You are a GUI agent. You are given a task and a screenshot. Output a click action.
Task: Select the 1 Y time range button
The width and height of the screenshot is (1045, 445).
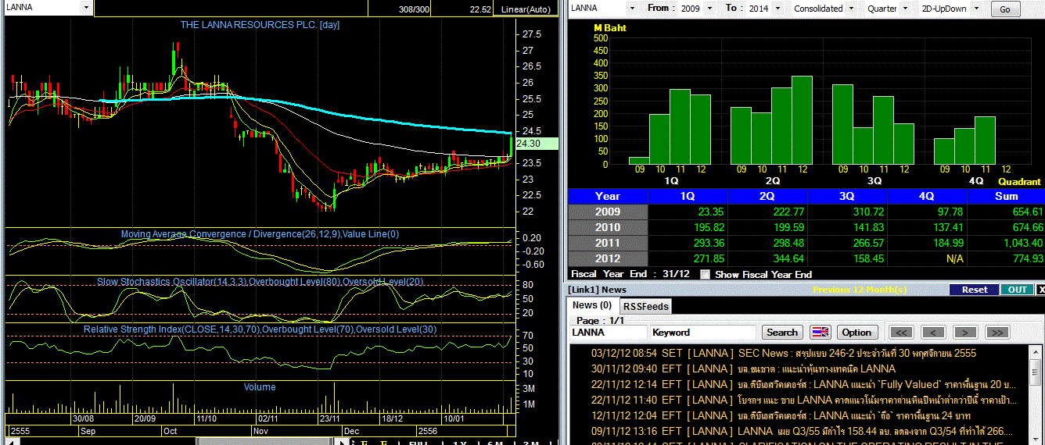[459, 442]
